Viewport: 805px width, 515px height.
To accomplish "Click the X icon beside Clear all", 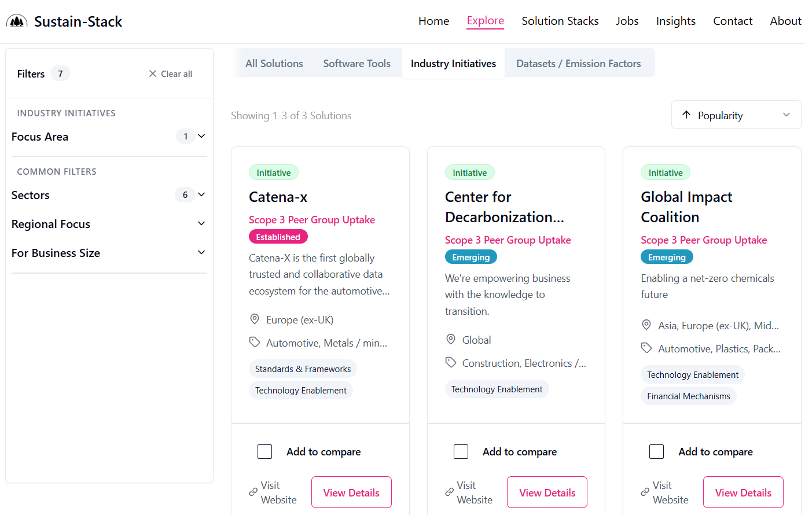I will coord(153,73).
